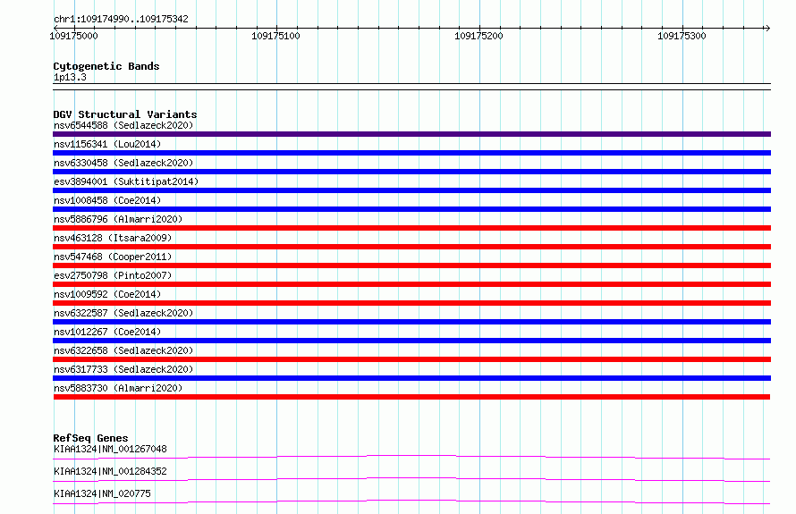The height and width of the screenshot is (514, 796).
Task: Click the red bar under nsv6322658
Action: tap(411, 359)
